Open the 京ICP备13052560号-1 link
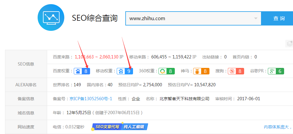 pyautogui.click(x=91, y=99)
